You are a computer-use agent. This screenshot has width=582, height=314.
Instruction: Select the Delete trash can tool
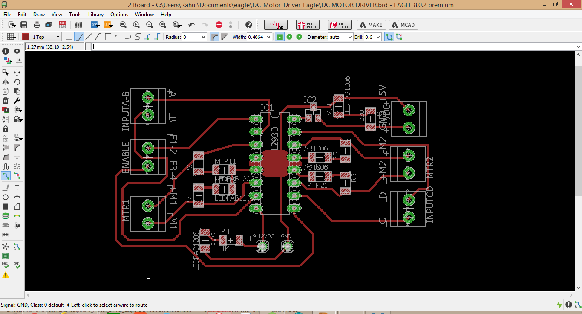point(6,101)
